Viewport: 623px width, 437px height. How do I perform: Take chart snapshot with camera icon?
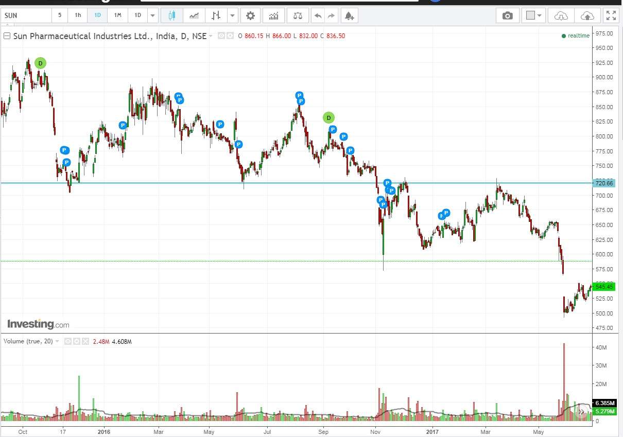tap(508, 15)
